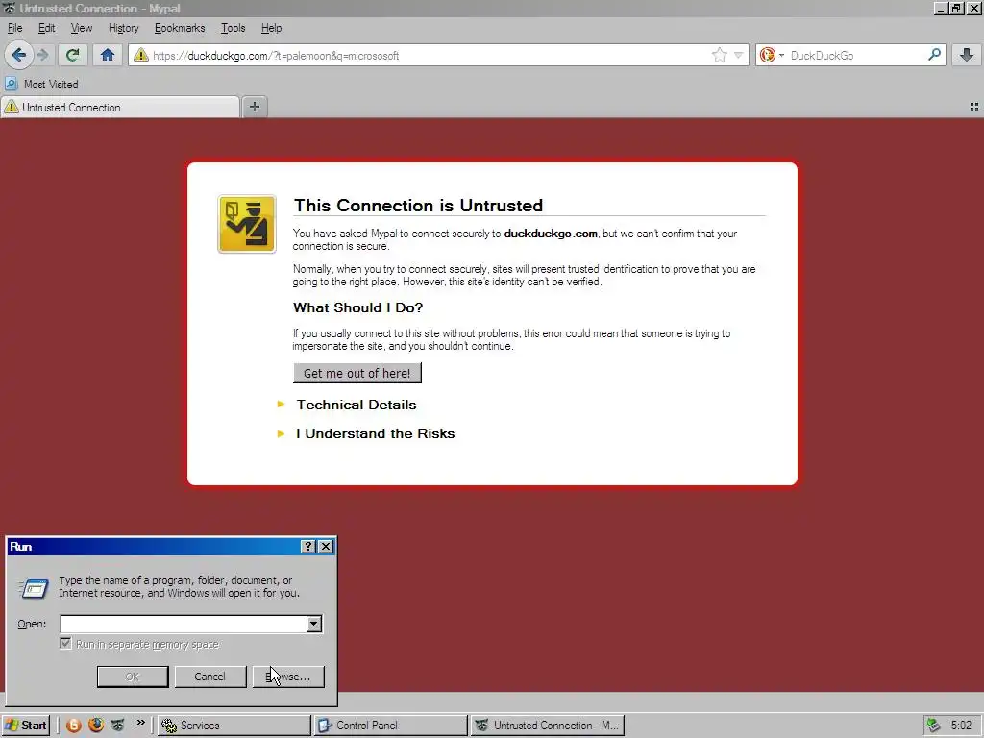
Task: Reload the current page
Action: pos(73,55)
